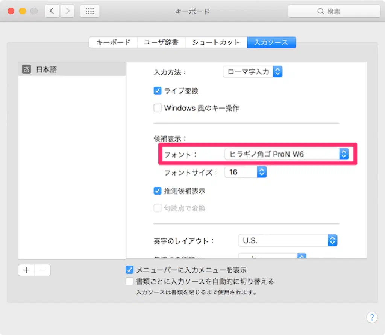Open the 英字のレイアウト U.S. dropdown

(x=288, y=240)
